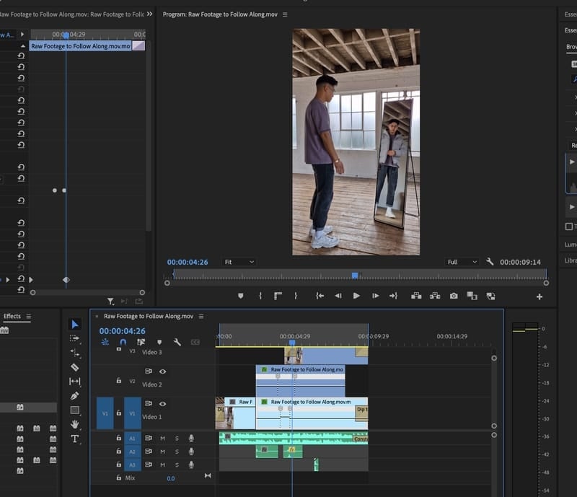Open Program monitor panel menu

tap(285, 14)
